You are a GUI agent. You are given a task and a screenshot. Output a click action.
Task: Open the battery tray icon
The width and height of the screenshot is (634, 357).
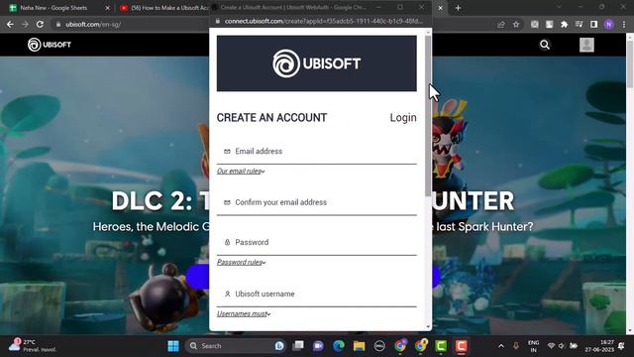pos(574,346)
